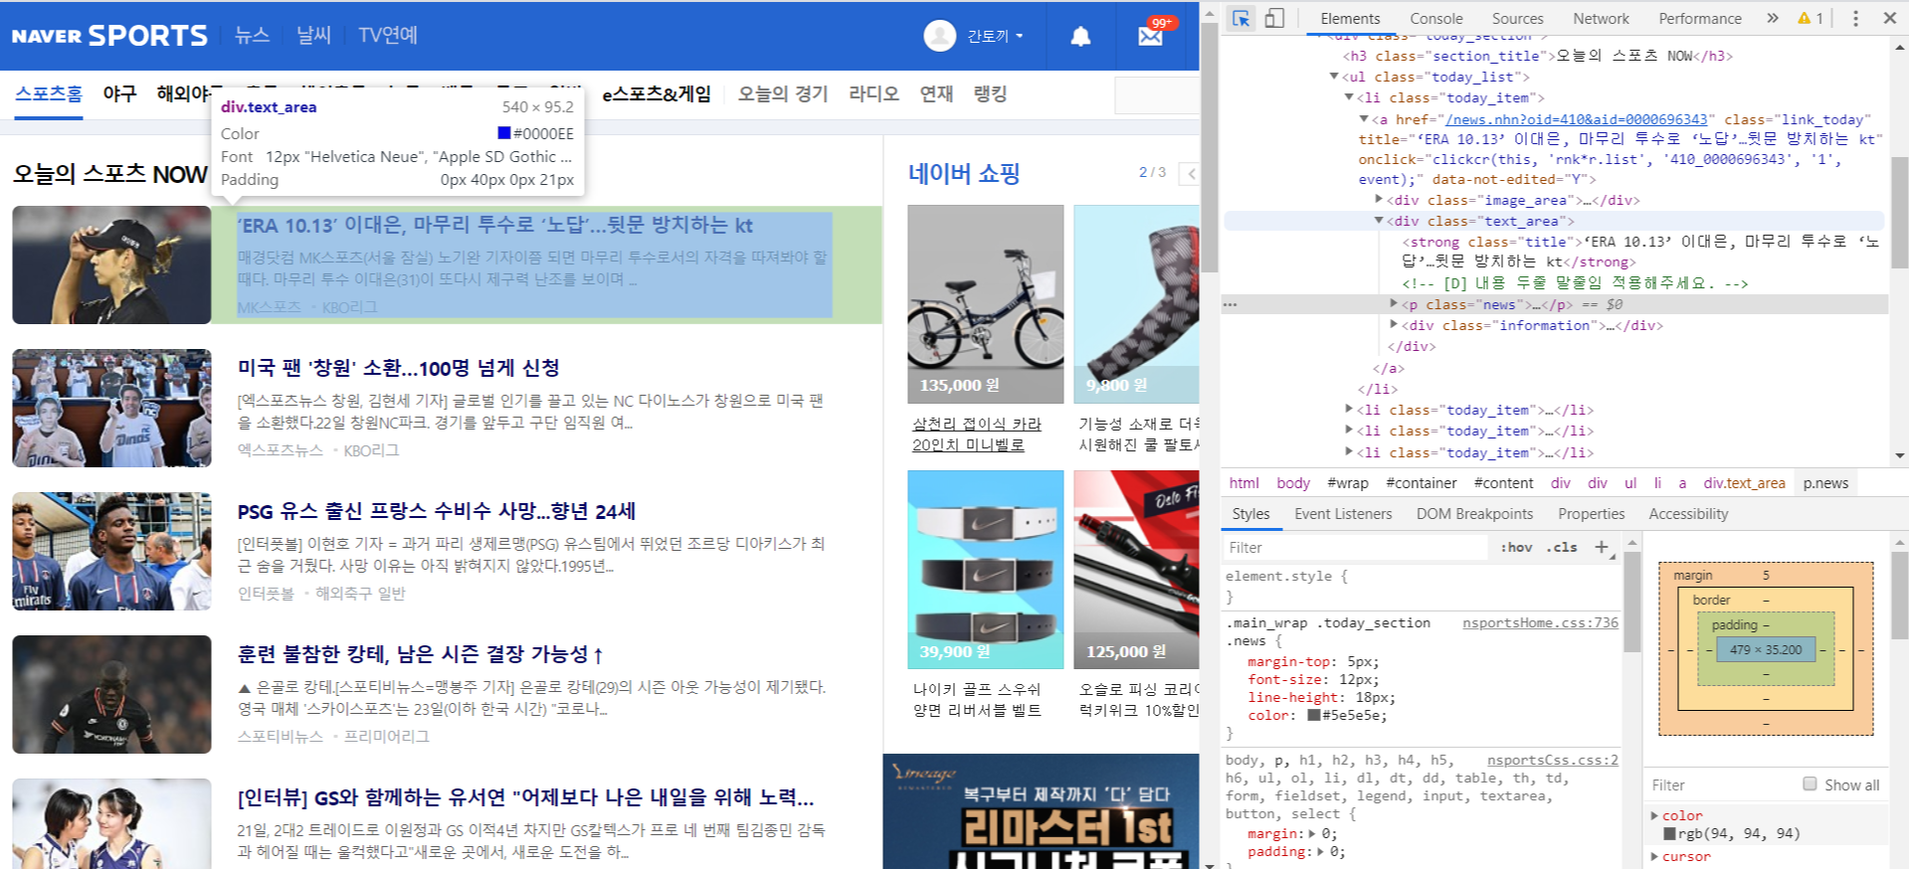This screenshot has height=869, width=1909.
Task: Open the Performance tab
Action: point(1700,18)
